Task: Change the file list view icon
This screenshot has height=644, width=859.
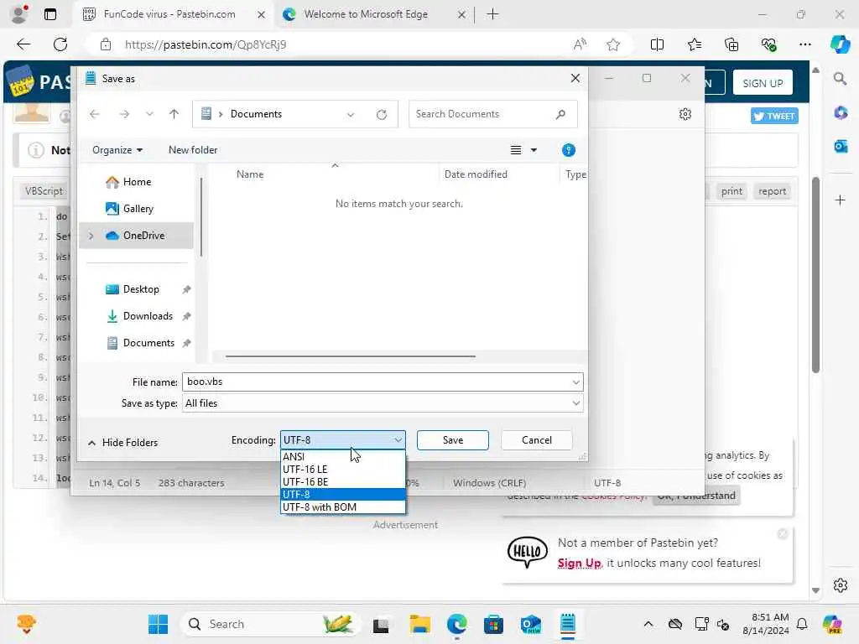Action: [x=516, y=150]
